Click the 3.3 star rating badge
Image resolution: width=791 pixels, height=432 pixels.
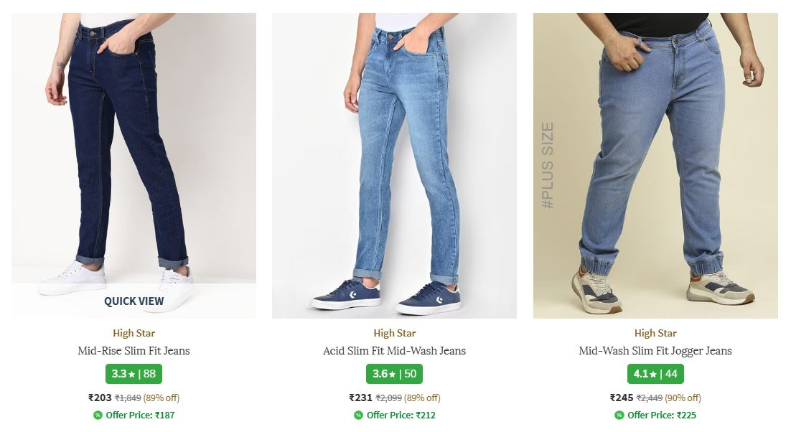134,374
